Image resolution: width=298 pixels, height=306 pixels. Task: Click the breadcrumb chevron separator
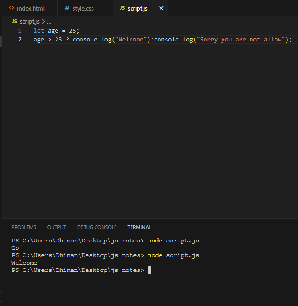coord(43,22)
